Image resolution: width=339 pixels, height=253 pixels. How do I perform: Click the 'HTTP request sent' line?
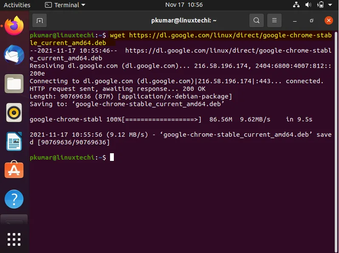pos(117,89)
